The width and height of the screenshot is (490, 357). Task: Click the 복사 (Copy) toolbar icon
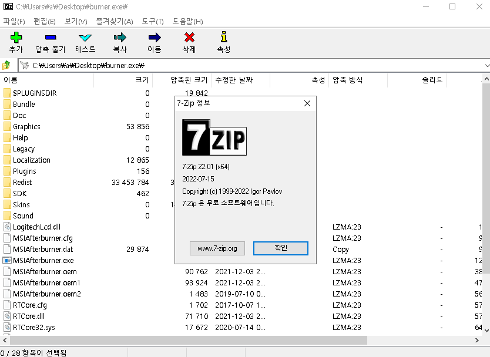click(120, 38)
